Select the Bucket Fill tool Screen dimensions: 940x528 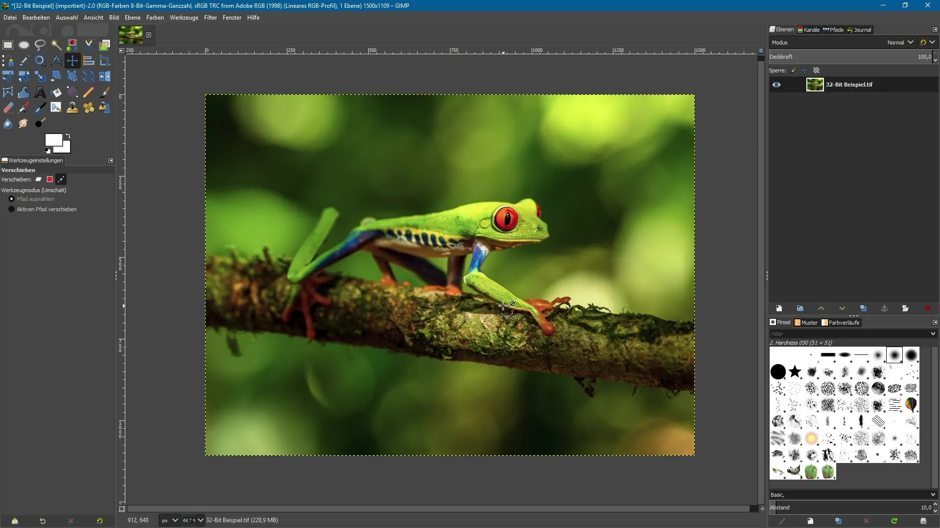pos(56,92)
